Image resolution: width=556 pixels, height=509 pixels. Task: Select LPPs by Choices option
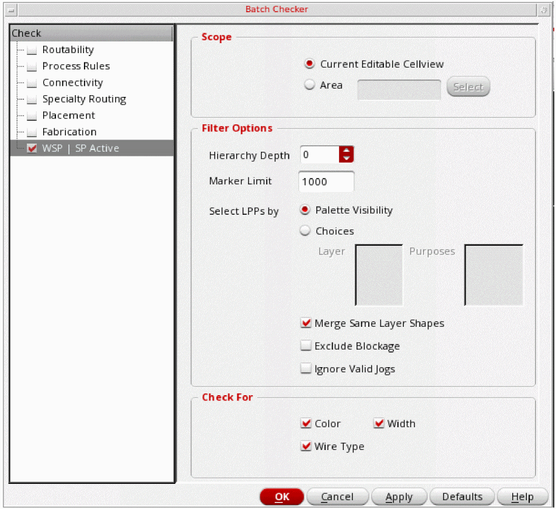click(305, 231)
